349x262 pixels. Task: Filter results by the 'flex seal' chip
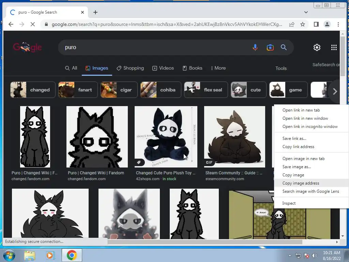click(206, 90)
